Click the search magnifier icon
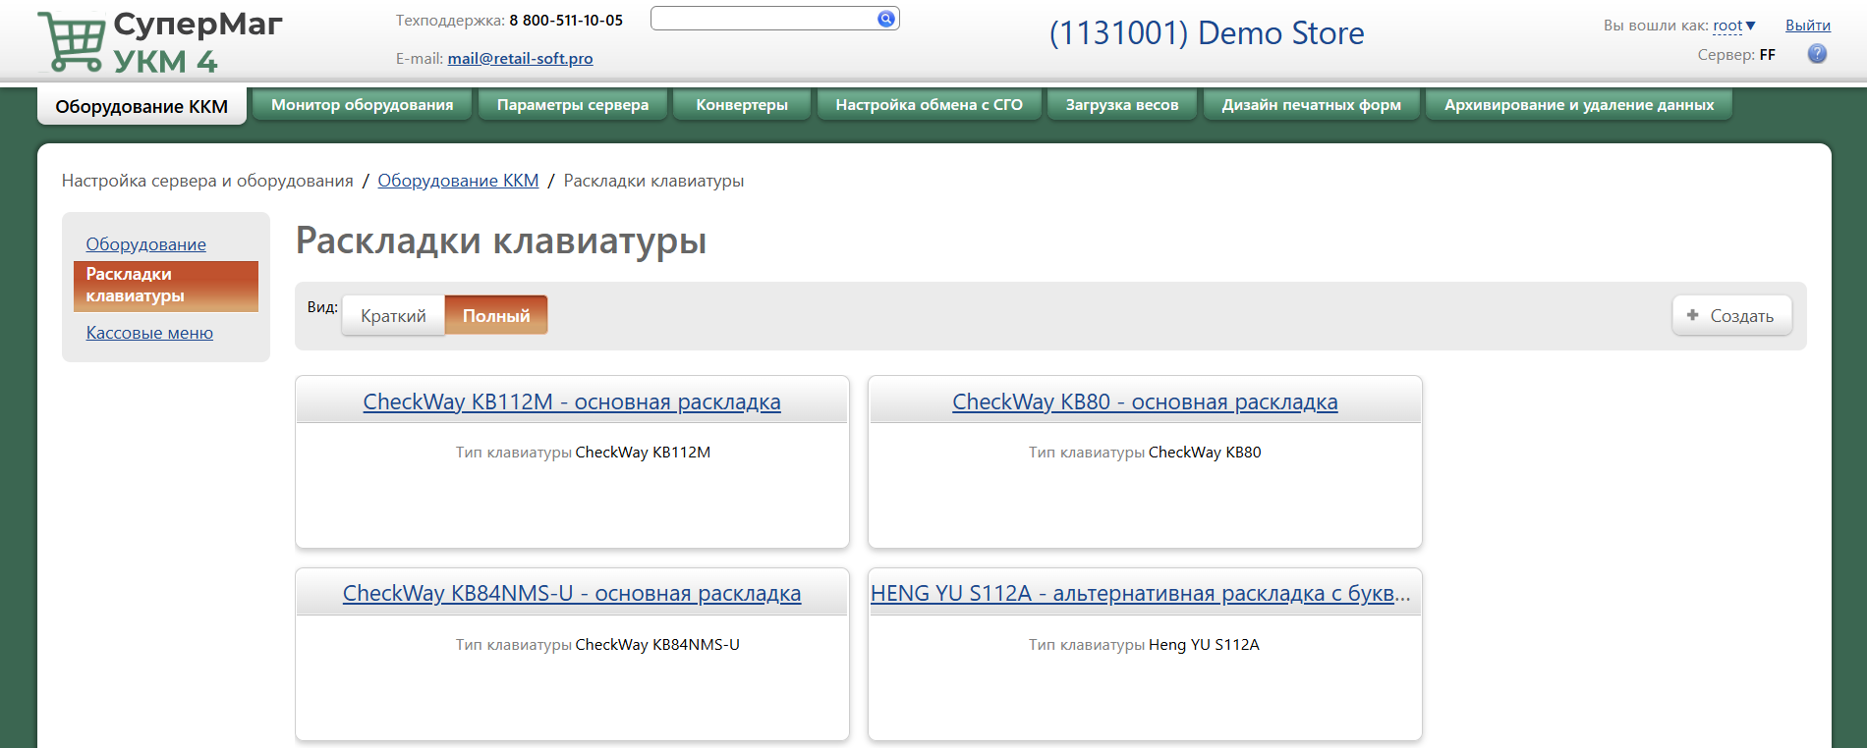This screenshot has width=1867, height=748. 885,19
